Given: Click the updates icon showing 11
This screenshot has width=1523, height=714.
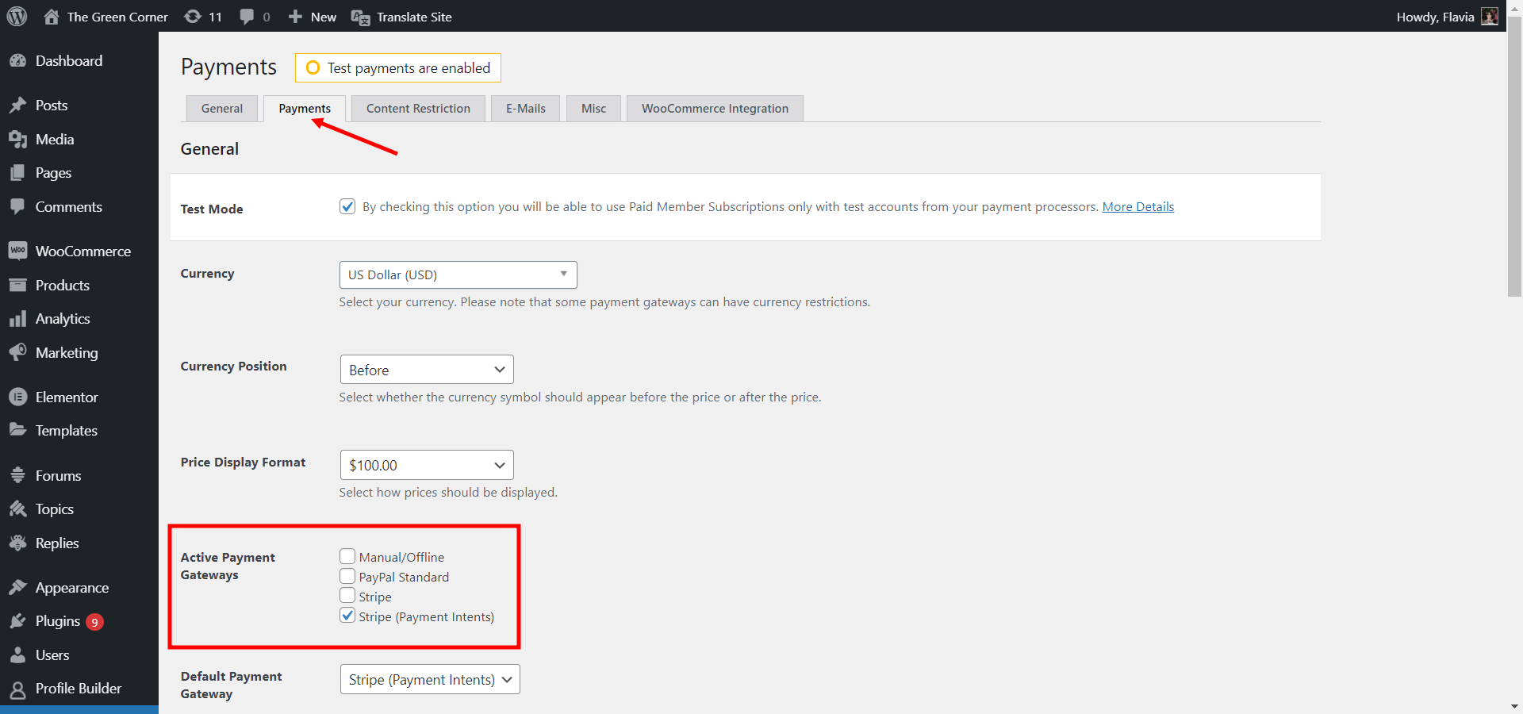Looking at the screenshot, I should (x=193, y=17).
